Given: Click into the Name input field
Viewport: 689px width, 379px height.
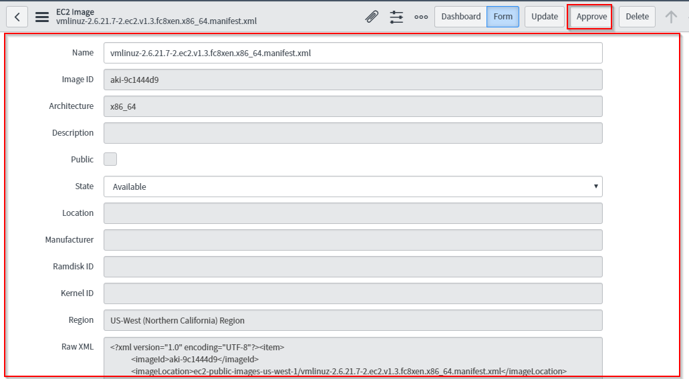Looking at the screenshot, I should point(353,53).
